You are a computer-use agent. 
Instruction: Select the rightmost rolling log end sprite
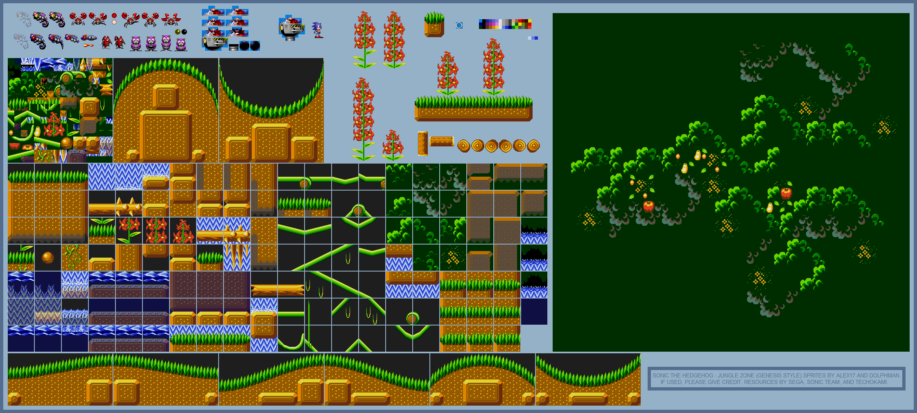[533, 146]
